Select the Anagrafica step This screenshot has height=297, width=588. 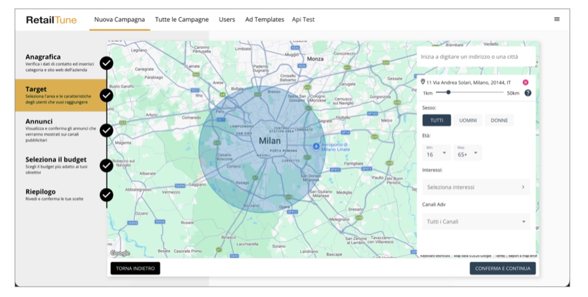[x=61, y=63]
